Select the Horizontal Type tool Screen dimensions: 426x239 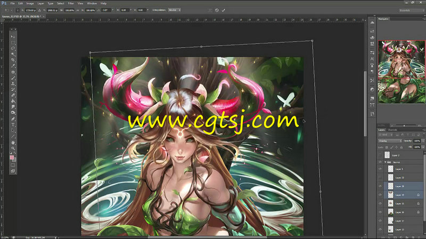tap(13, 125)
